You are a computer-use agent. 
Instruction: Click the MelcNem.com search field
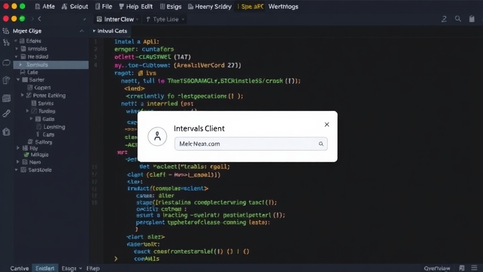tap(251, 144)
